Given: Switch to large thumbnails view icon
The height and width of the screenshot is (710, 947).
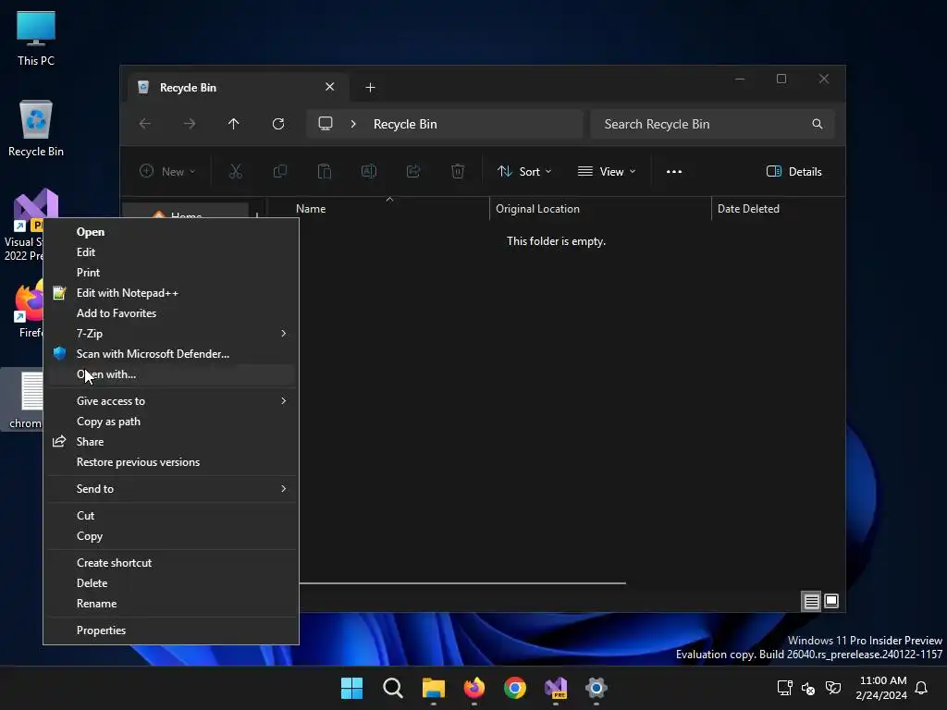Looking at the screenshot, I should tap(831, 601).
